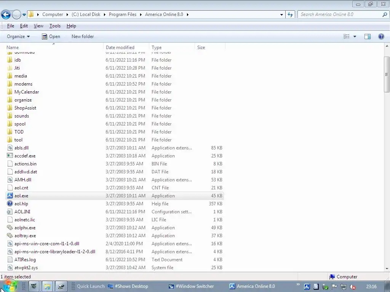This screenshot has width=390, height=292.
Task: Click the Action Center flag tray icon
Action: [334, 287]
